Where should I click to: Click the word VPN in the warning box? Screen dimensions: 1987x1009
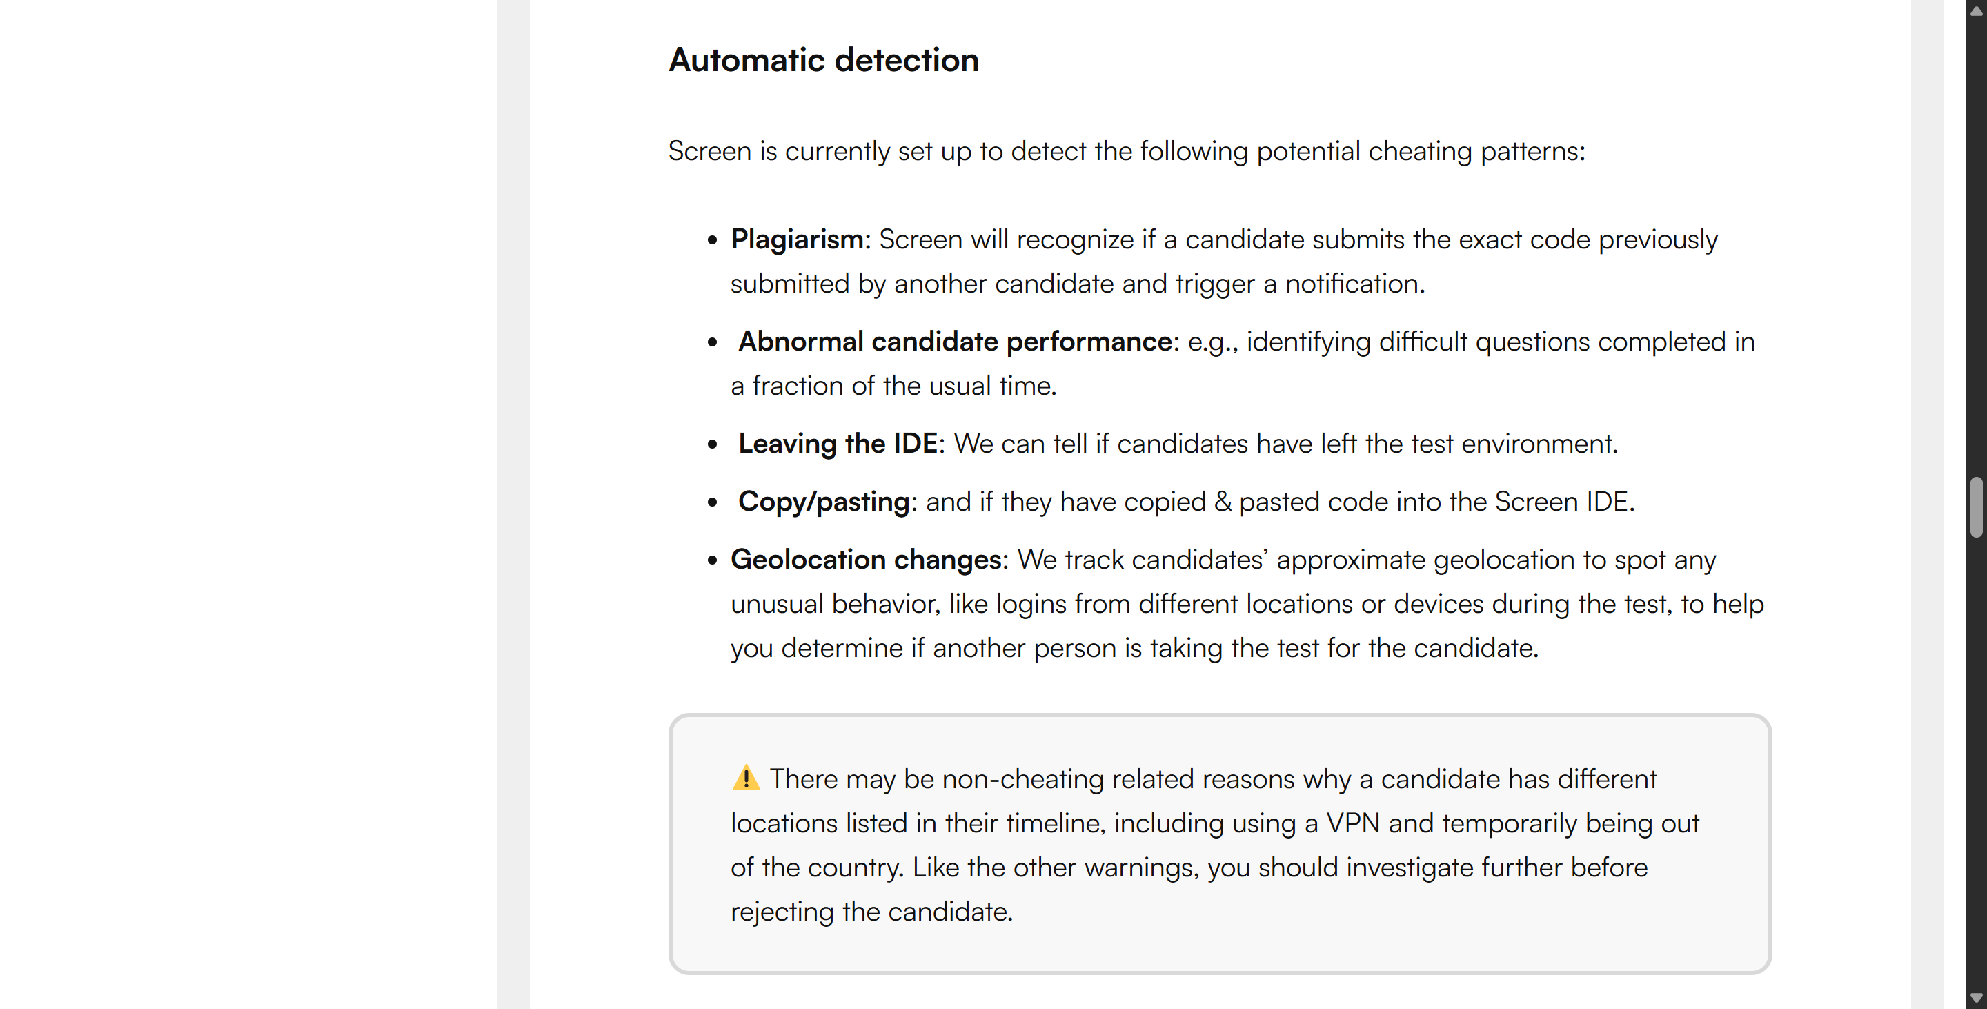coord(1352,823)
